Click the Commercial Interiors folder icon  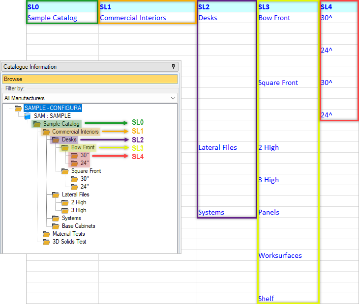click(x=46, y=132)
